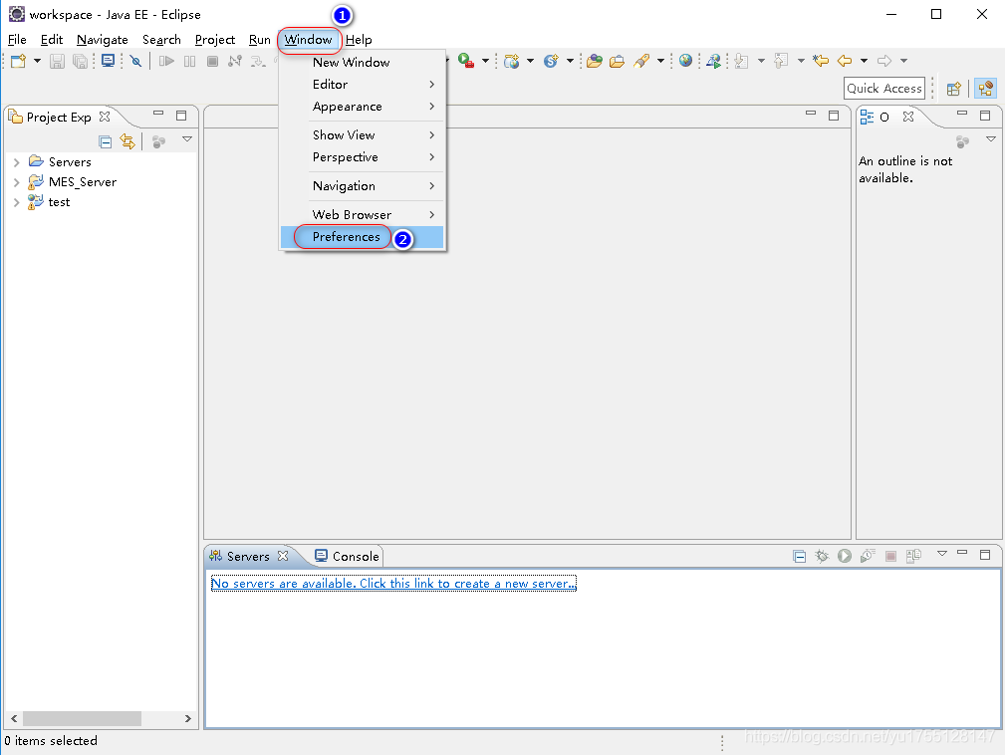Choose Preferences from the Window menu
This screenshot has height=755, width=1005.
click(347, 237)
